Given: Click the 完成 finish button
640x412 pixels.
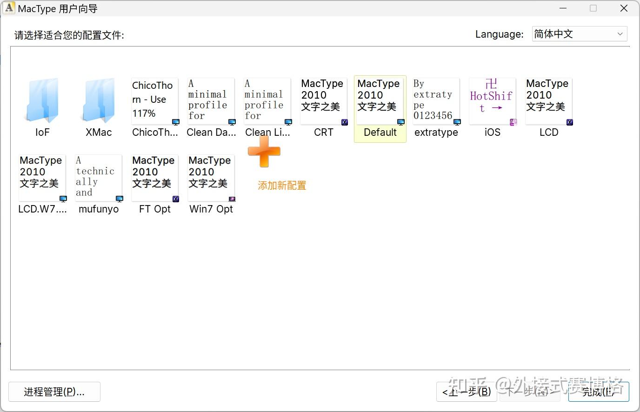Looking at the screenshot, I should [598, 392].
